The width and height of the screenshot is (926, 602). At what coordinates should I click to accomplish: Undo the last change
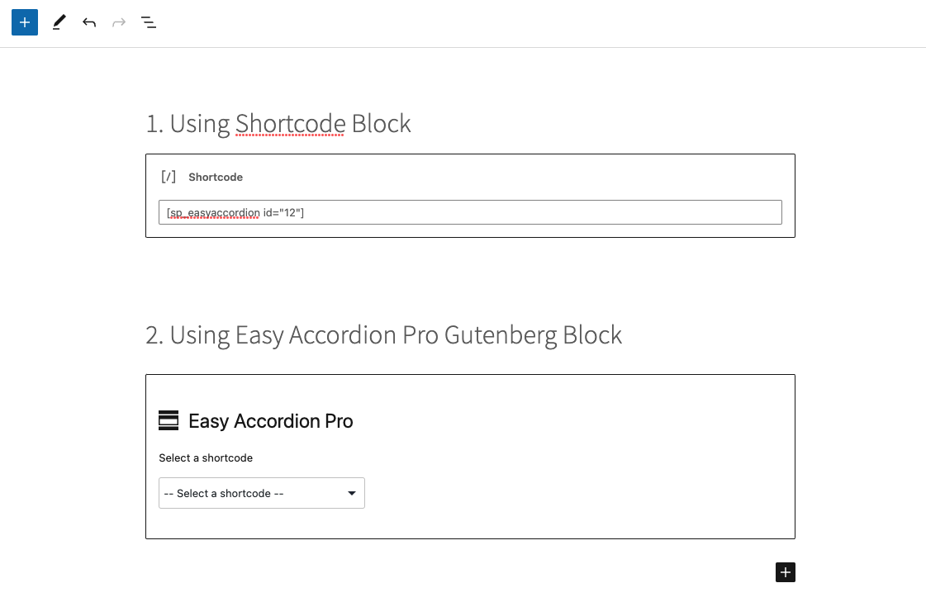click(89, 22)
